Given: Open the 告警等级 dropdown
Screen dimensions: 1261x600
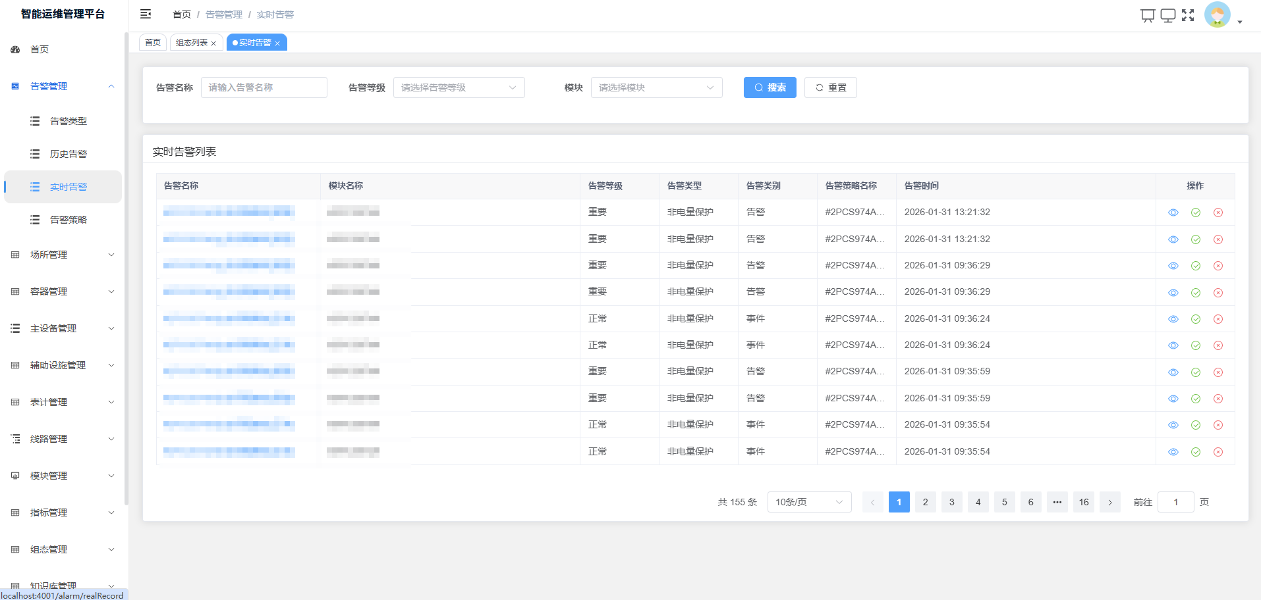Looking at the screenshot, I should tap(459, 87).
